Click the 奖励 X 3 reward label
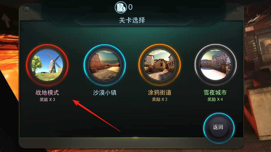271x152 pixels. (47, 99)
